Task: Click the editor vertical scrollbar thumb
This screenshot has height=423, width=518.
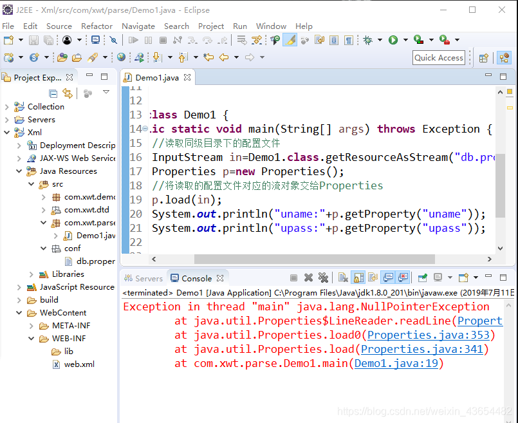Action: pos(500,185)
